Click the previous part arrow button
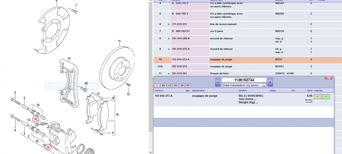 coord(218,82)
